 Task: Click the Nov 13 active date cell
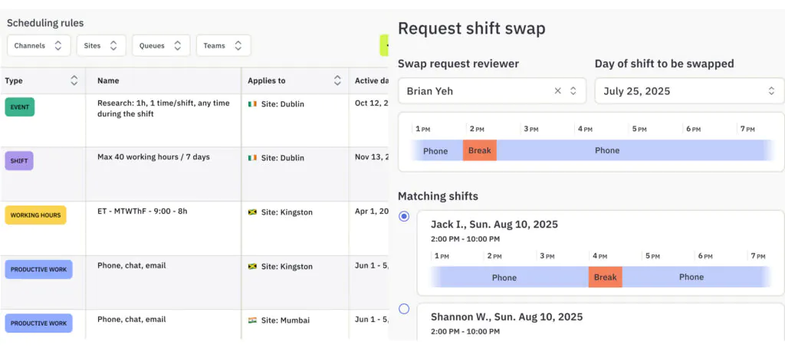tap(372, 157)
